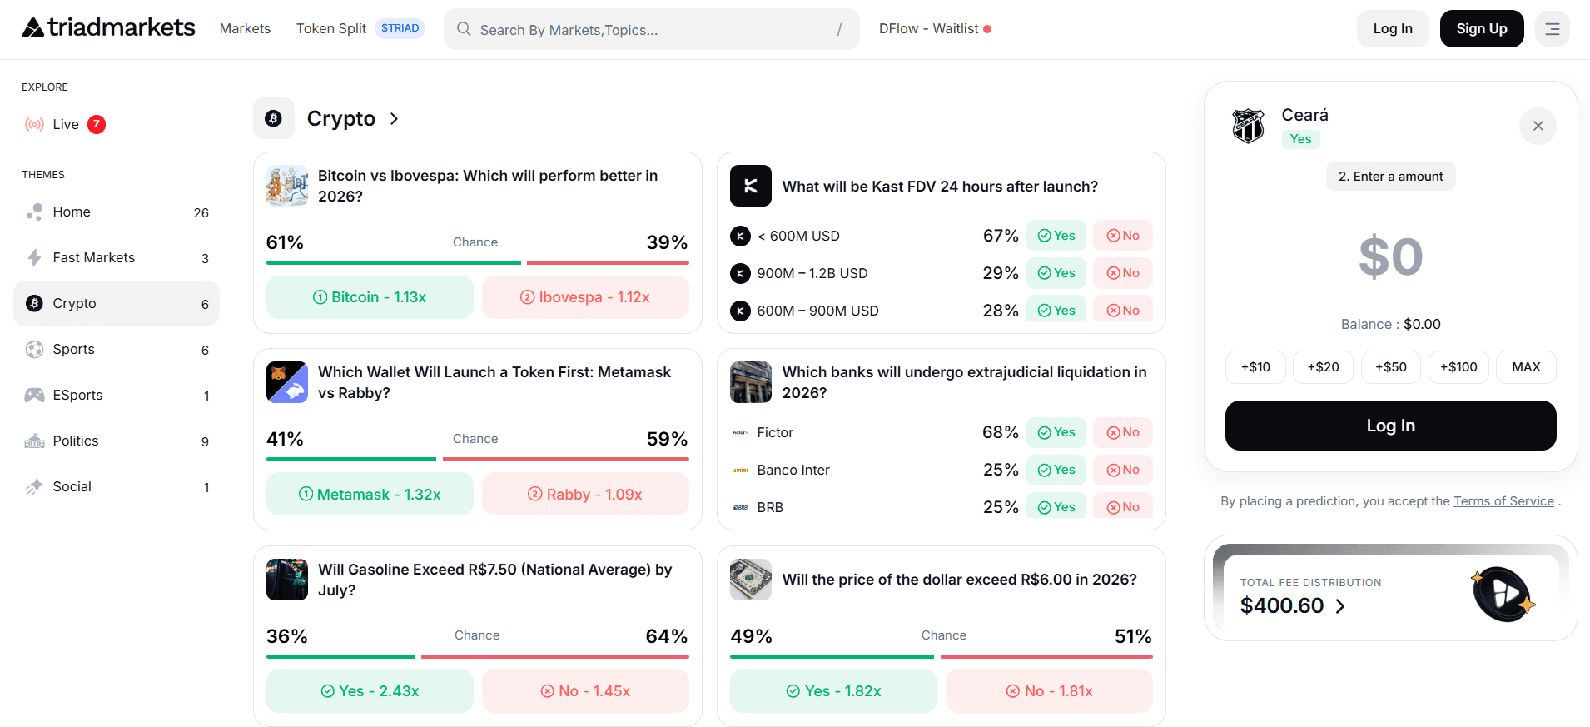Click the Bitcoin icon beside Crypto heading

coord(273,119)
